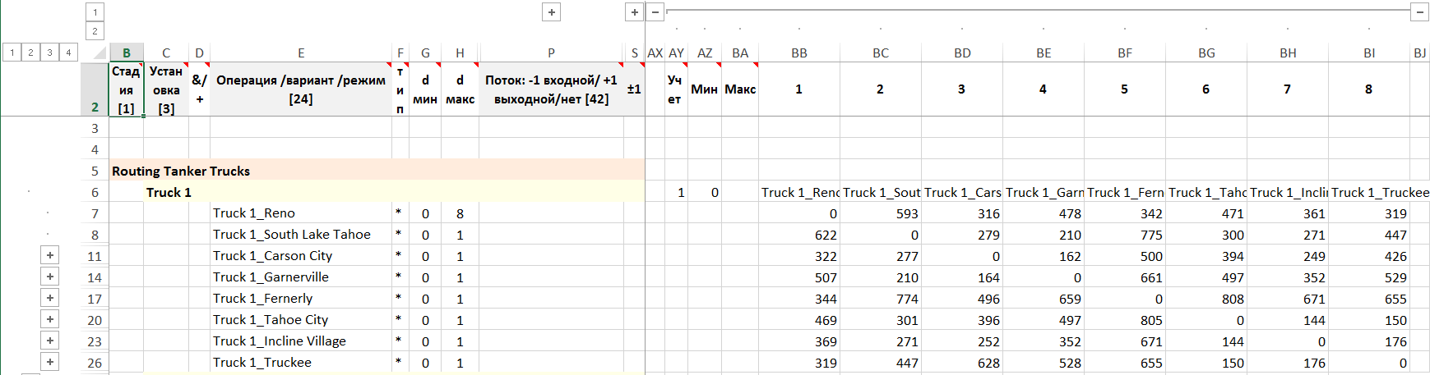1430x375 pixels.
Task: Show row outline level 4
Action: click(x=68, y=53)
